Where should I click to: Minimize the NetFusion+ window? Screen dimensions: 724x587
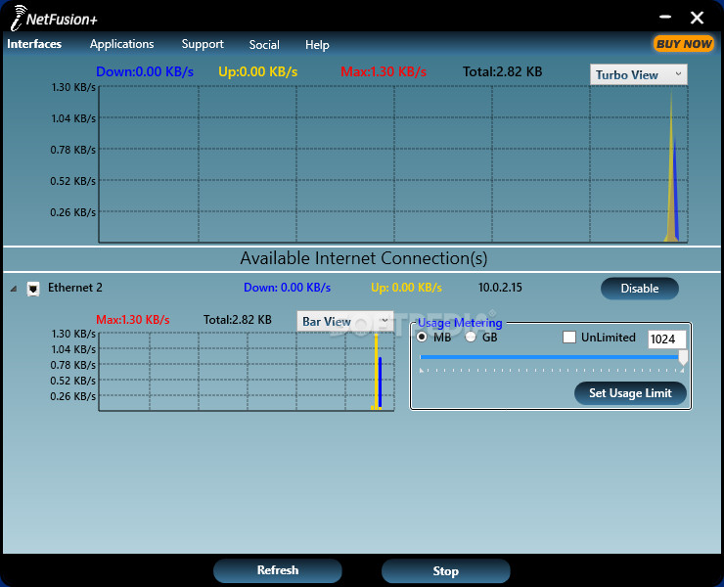pyautogui.click(x=665, y=17)
